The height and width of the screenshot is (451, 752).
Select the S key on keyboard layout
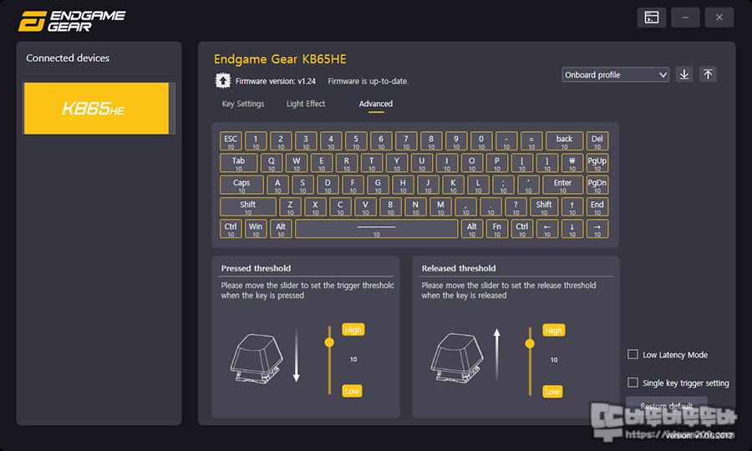coord(302,185)
